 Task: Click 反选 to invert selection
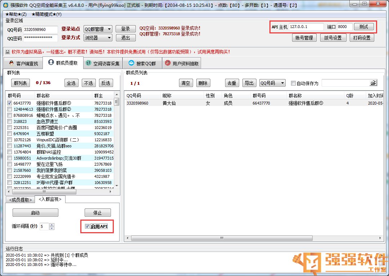pos(106,83)
